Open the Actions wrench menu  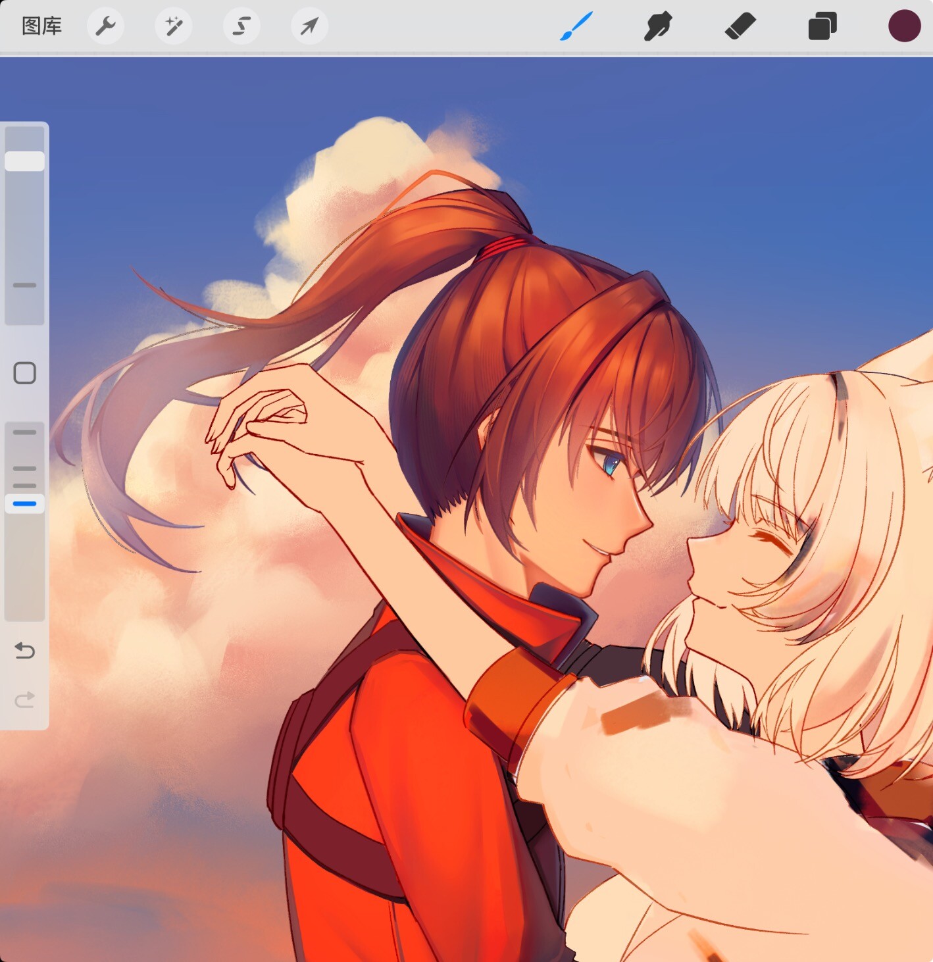[105, 26]
